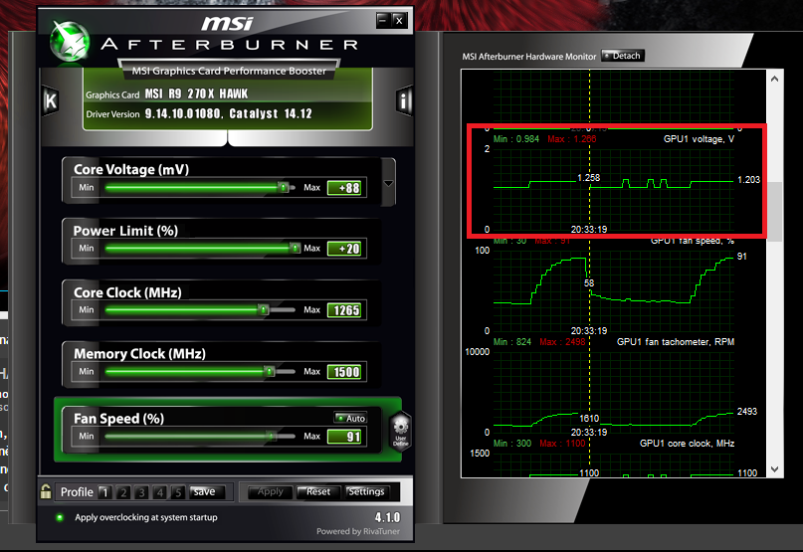
Task: Click the Reset button
Action: pyautogui.click(x=318, y=492)
